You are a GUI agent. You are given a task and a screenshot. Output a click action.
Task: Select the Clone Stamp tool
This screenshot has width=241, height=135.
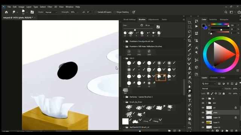pos(189,68)
